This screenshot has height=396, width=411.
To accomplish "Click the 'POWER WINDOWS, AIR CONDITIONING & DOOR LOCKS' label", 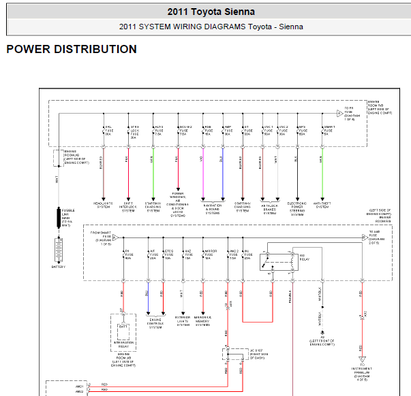I will 178,205.
